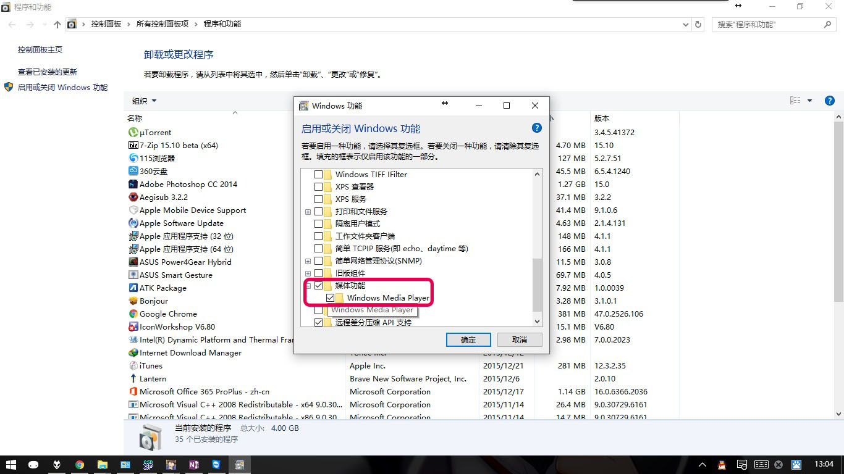The height and width of the screenshot is (474, 844).
Task: Select the Internet Download Manager icon
Action: (133, 352)
